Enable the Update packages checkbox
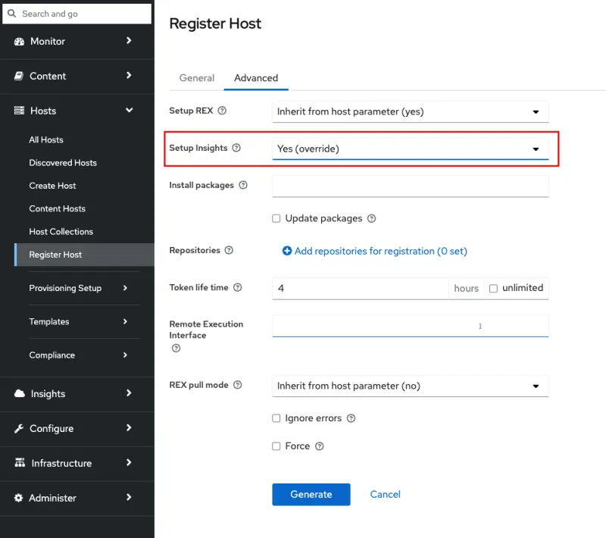Viewport: 606px width, 538px height. [x=276, y=218]
